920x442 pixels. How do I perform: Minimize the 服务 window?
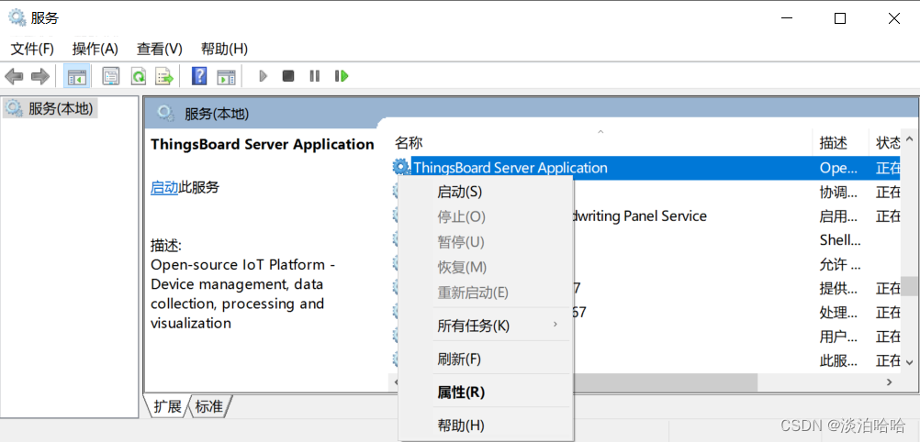787,18
